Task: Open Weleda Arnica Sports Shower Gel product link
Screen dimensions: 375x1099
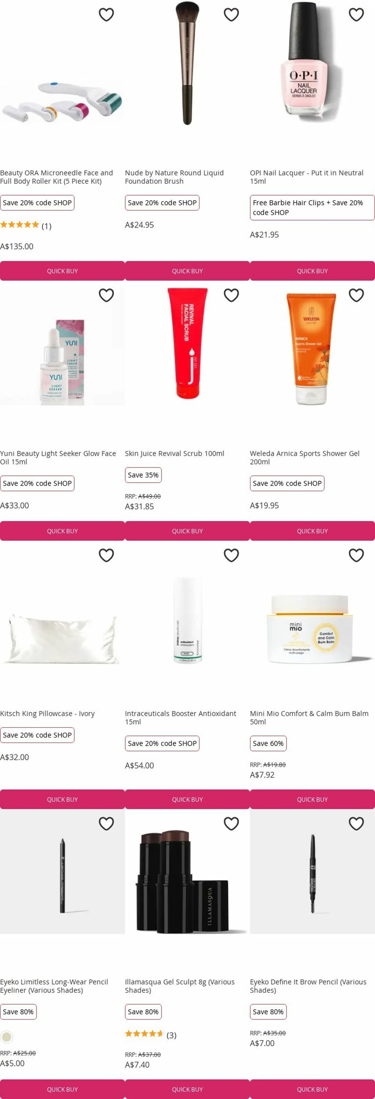Action: tap(305, 457)
